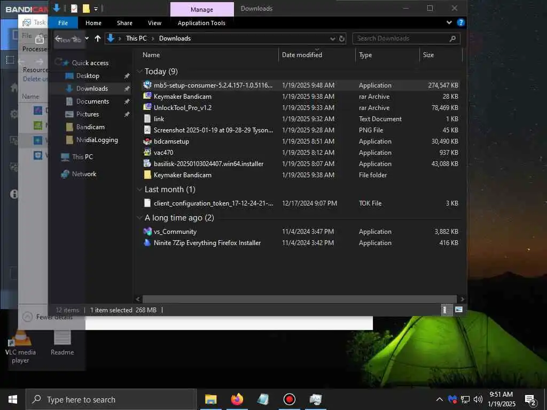Select the bdcamsetup application icon
The image size is (547, 410).
[x=147, y=141]
